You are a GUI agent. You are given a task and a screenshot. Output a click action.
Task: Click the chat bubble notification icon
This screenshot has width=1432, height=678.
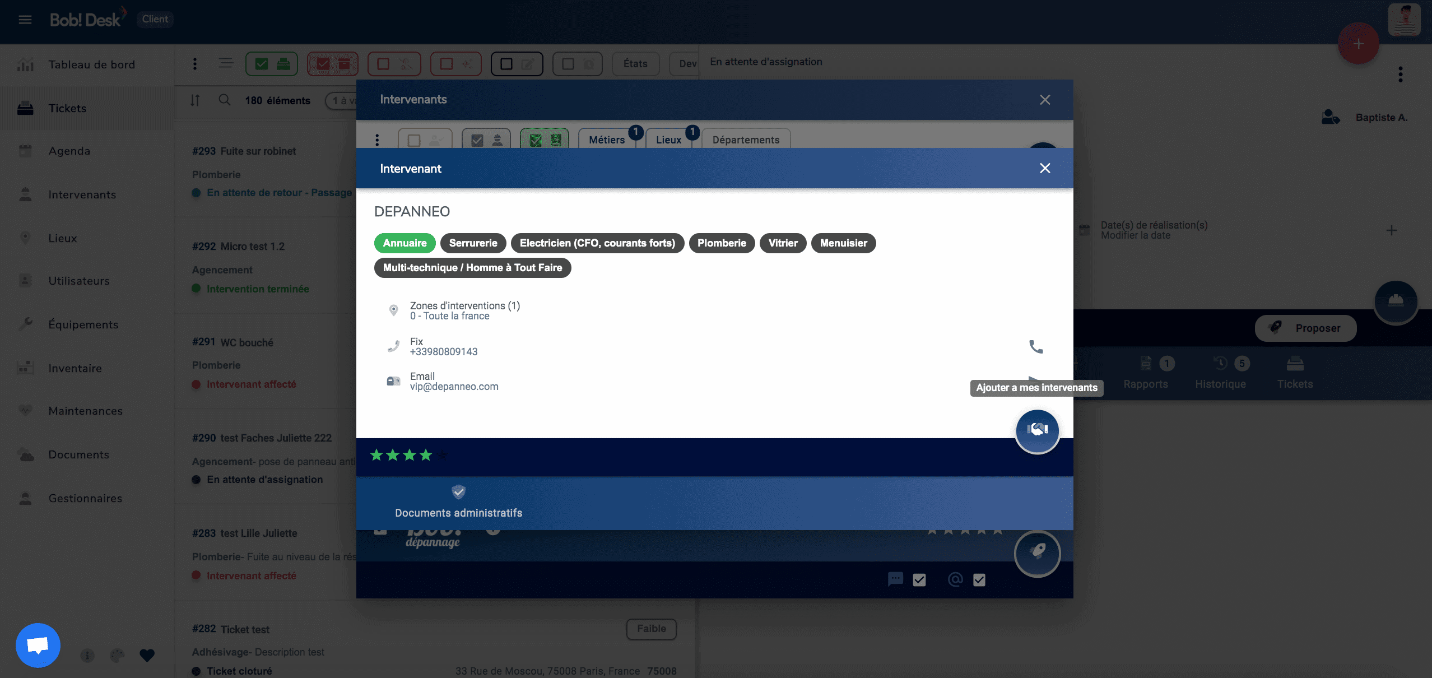pyautogui.click(x=895, y=579)
